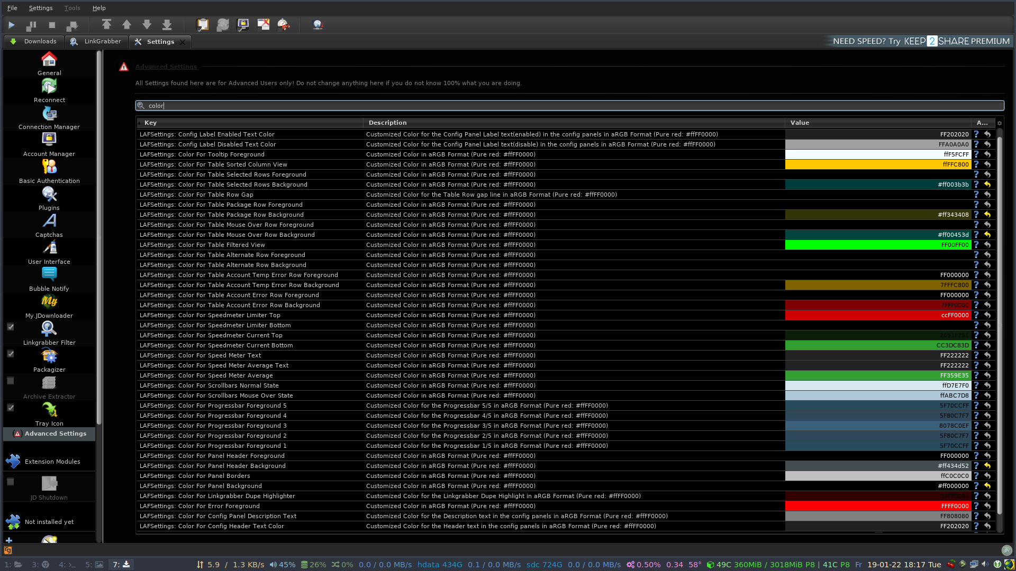Disable the Packagizer extension checkbox
This screenshot has height=571, width=1016.
point(10,354)
